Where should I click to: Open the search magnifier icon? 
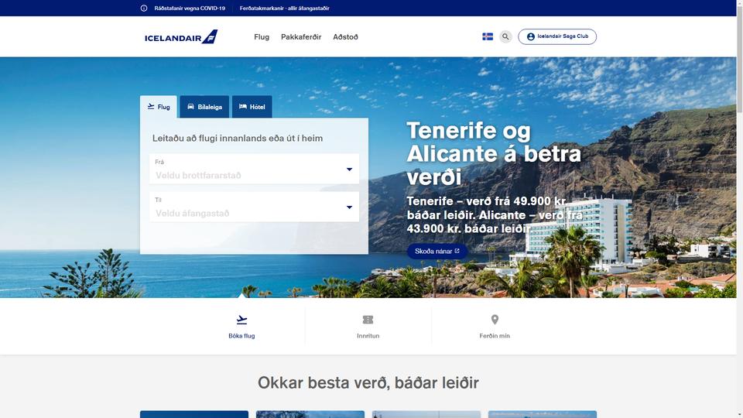point(505,36)
